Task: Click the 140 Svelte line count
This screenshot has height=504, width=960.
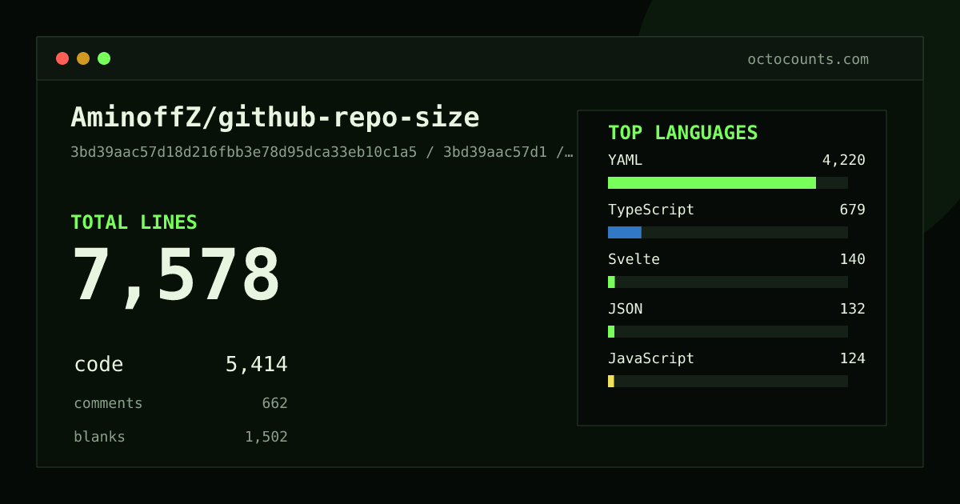Action: coord(852,259)
